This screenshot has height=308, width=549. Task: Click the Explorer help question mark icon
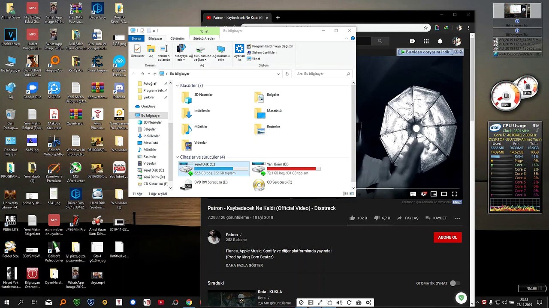[353, 38]
